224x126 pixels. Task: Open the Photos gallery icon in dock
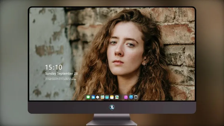tap(117, 97)
